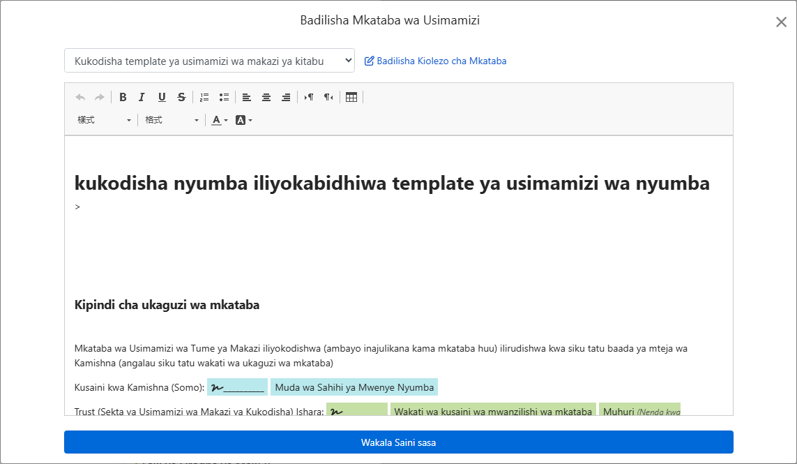Open the 格式 format dropdown
The width and height of the screenshot is (797, 464).
coord(172,120)
